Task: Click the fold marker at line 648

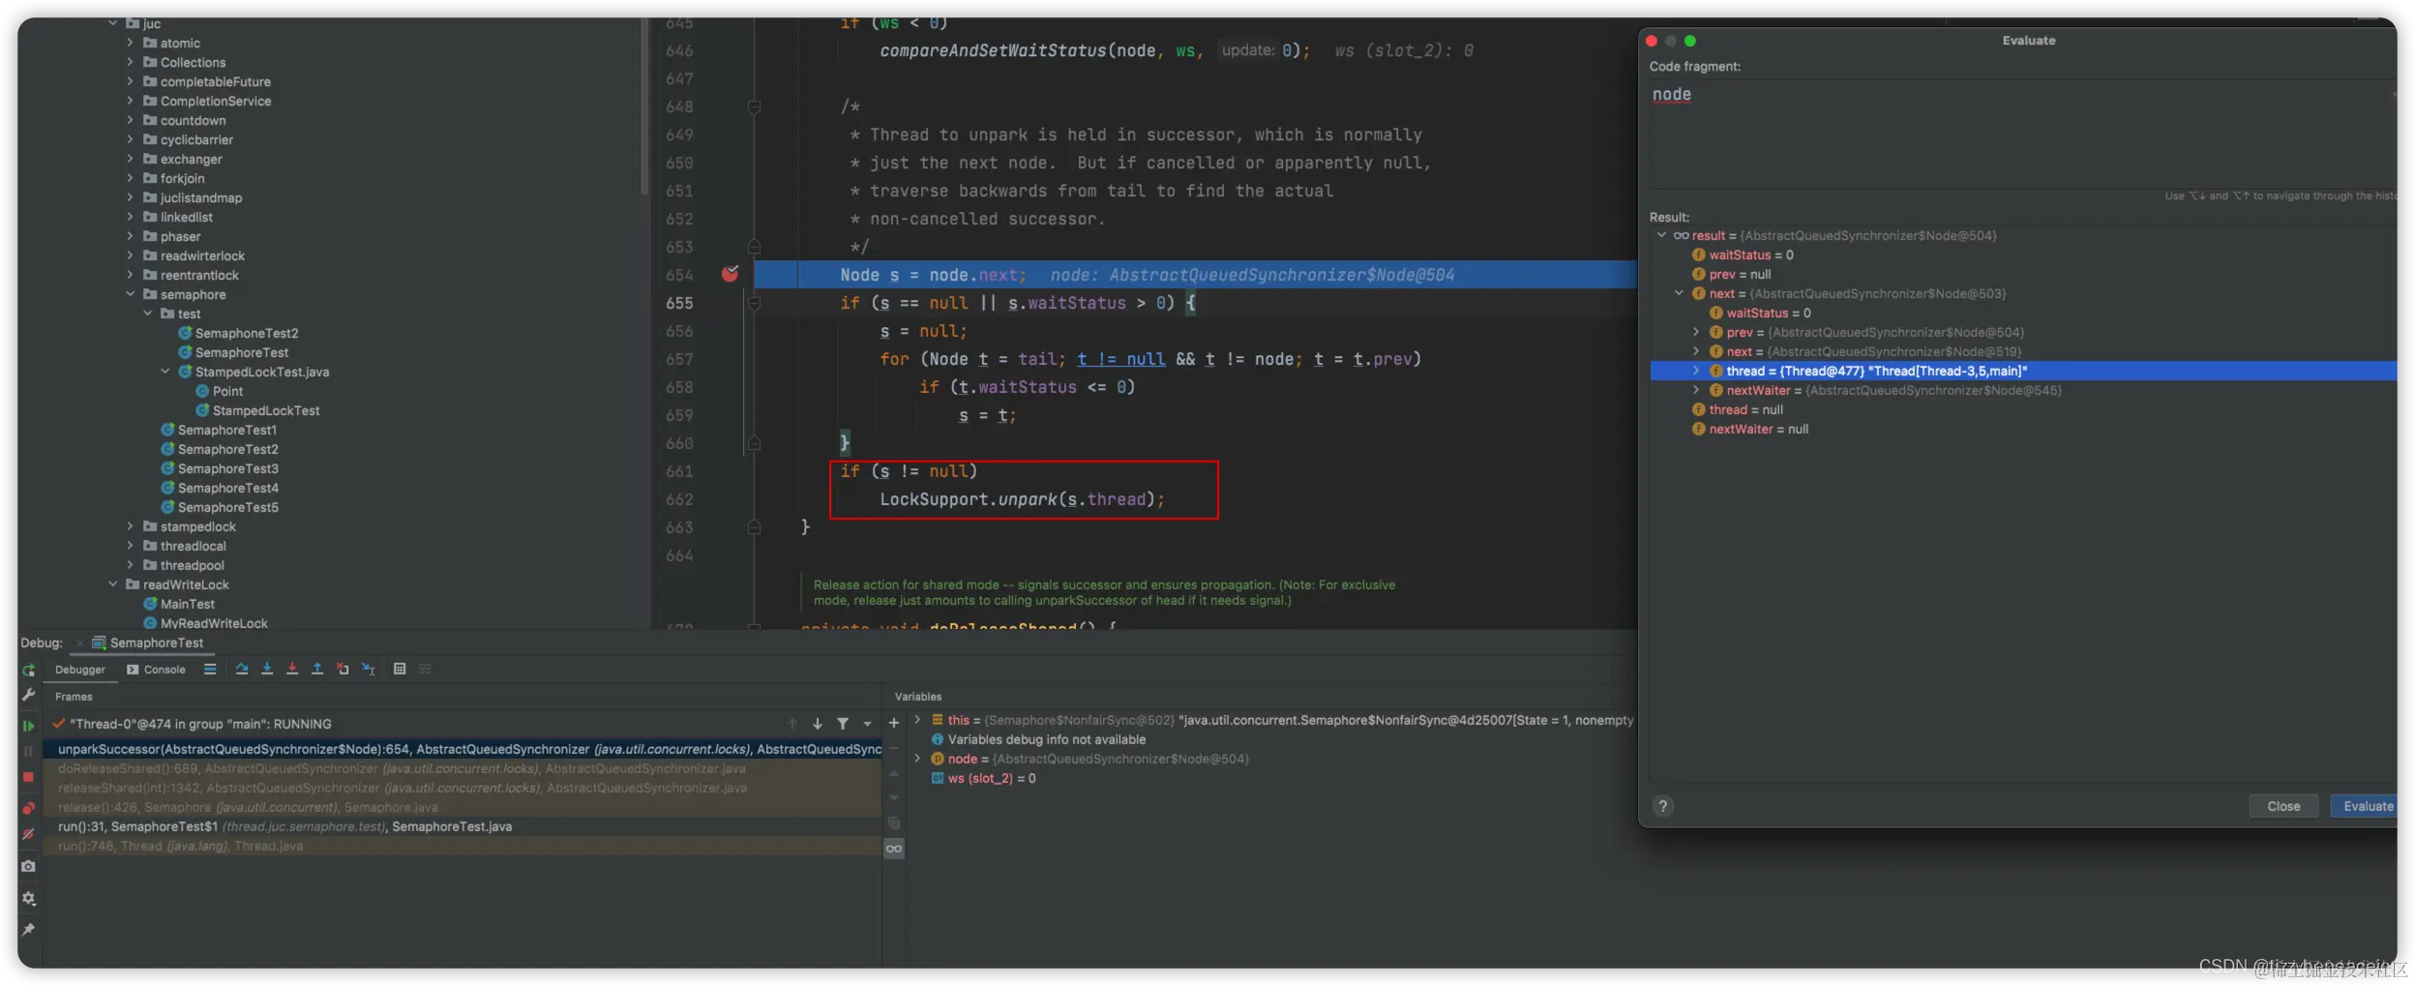Action: point(755,106)
